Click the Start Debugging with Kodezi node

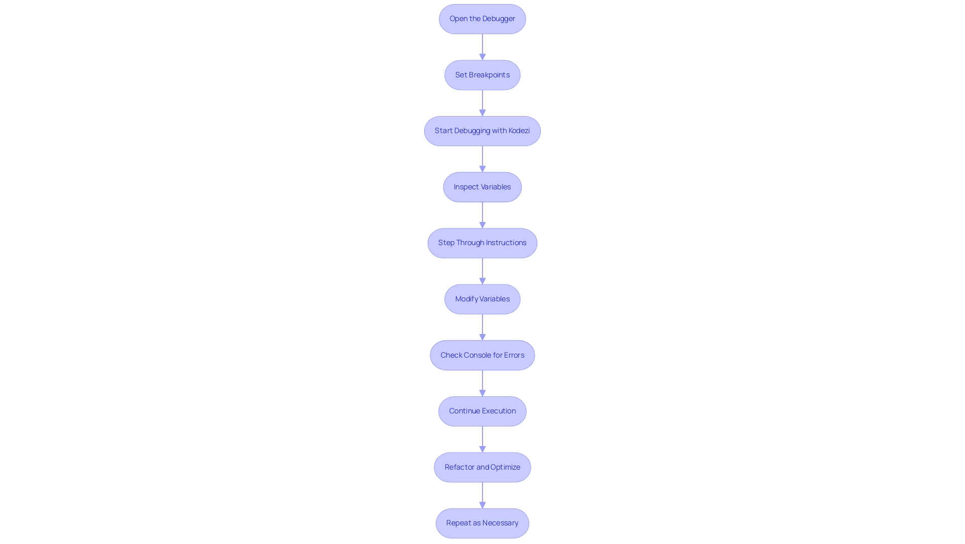tap(482, 131)
